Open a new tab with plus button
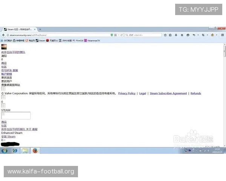This screenshot has width=226, height=181. 40,29
